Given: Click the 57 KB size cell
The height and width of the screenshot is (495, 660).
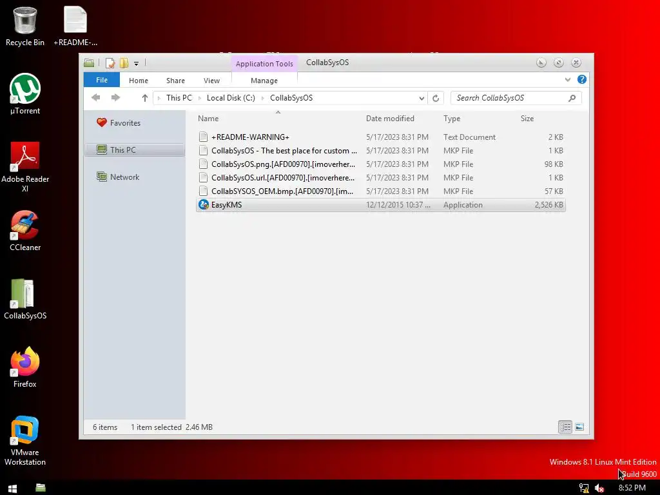Looking at the screenshot, I should (554, 191).
